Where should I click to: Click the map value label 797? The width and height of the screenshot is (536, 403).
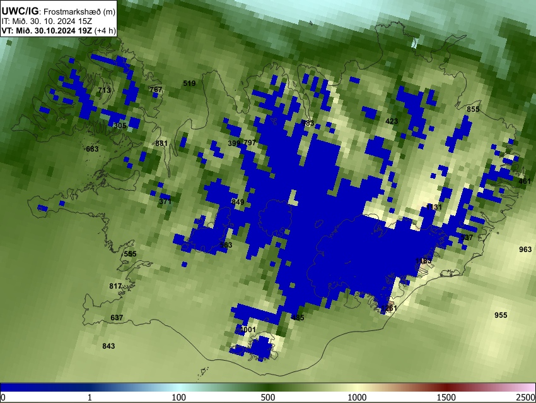(250, 142)
